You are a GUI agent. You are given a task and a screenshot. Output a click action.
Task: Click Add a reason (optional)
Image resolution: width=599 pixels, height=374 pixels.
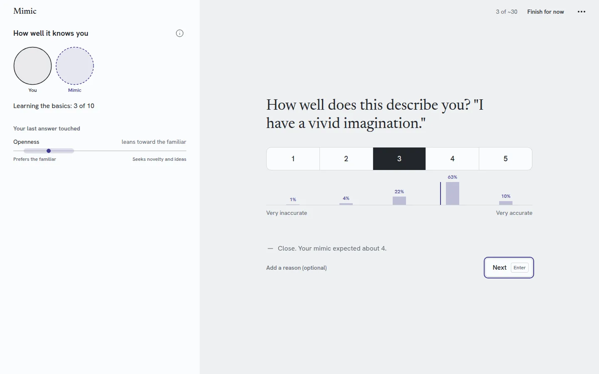[297, 268]
